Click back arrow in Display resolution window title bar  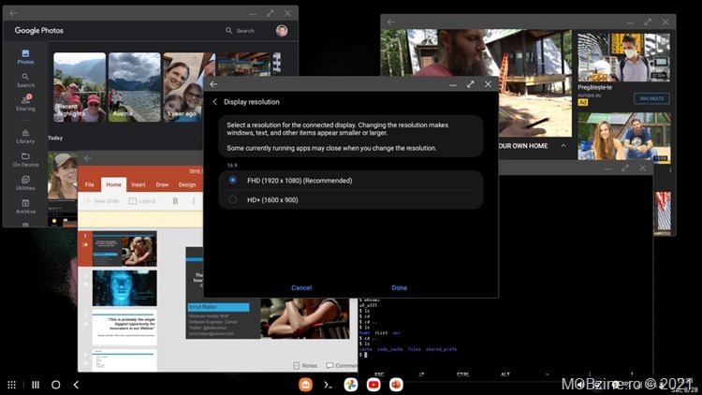(x=214, y=84)
